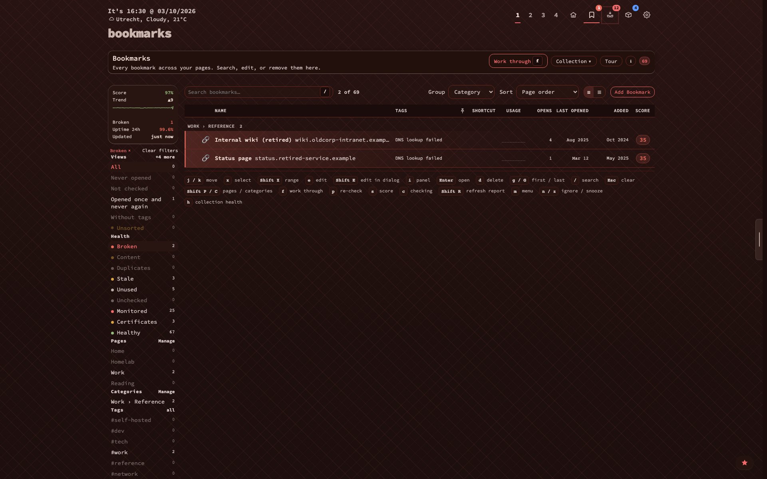Screen dimensions: 767x479
Task: Select the Never opened view
Action: 143,178
